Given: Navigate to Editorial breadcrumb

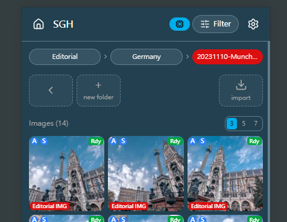Looking at the screenshot, I should pyautogui.click(x=65, y=57).
